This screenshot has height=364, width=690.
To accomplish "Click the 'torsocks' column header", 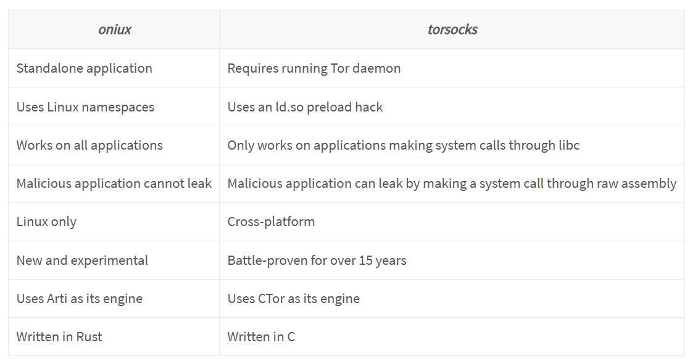I will [x=452, y=30].
